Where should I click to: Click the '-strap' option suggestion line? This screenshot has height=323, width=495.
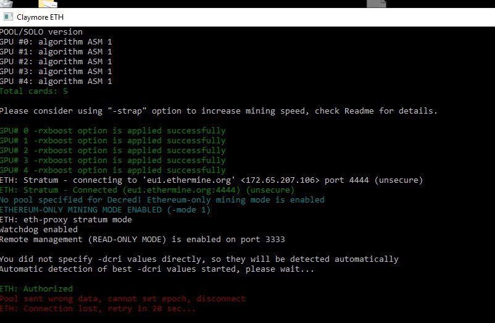coord(218,111)
